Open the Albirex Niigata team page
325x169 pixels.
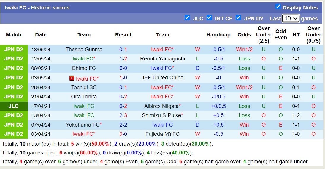(x=161, y=106)
